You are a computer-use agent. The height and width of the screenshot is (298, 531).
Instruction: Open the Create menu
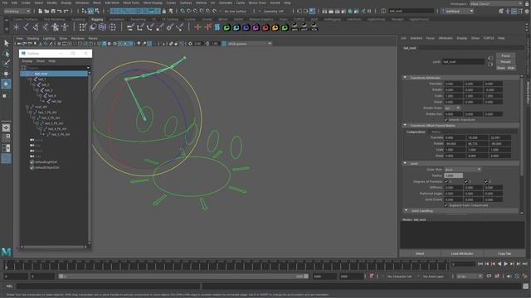[26, 2]
